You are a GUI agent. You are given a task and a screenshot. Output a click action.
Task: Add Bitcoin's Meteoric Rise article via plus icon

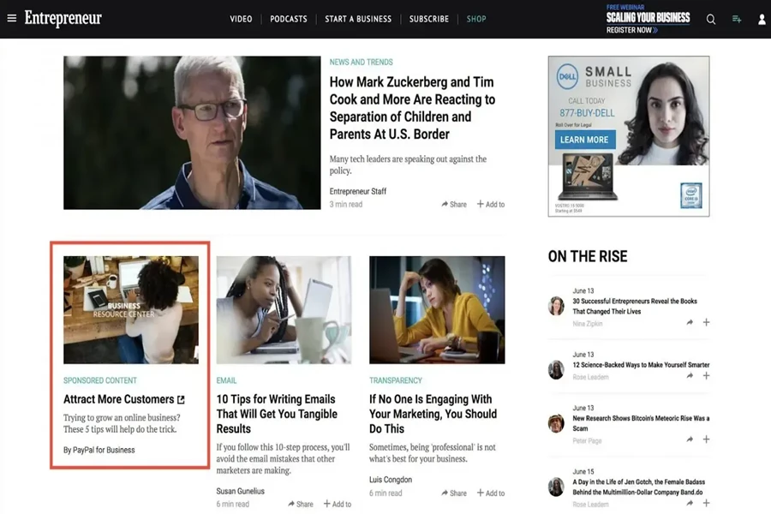click(x=706, y=439)
